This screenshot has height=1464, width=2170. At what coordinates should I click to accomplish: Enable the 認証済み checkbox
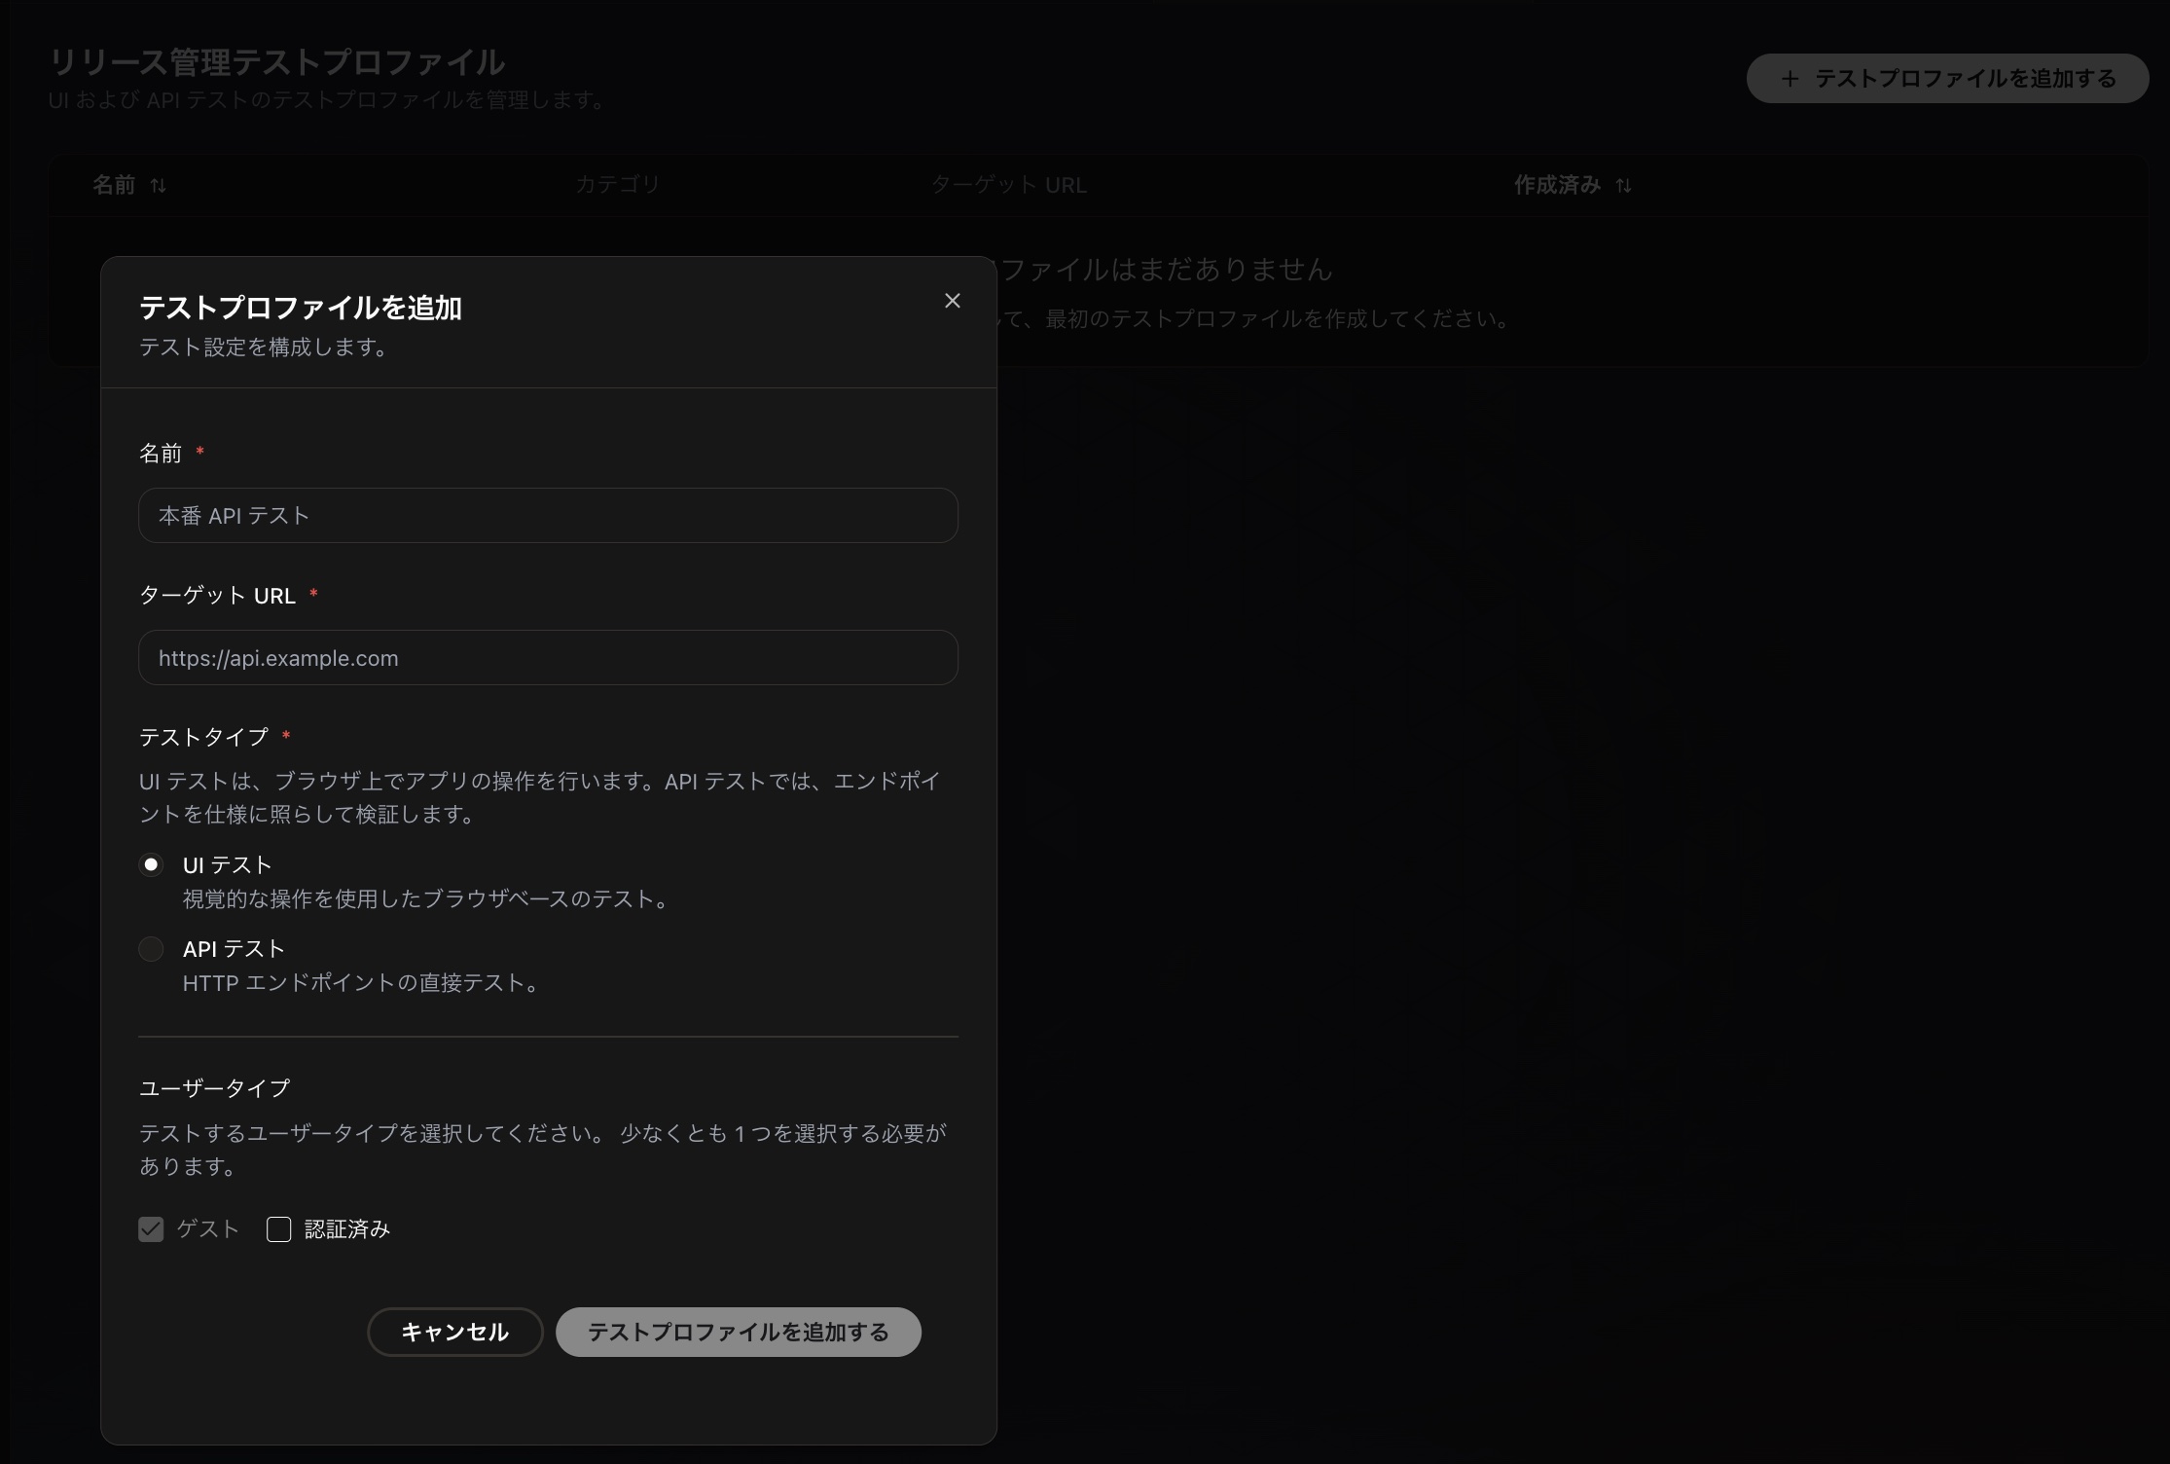279,1229
